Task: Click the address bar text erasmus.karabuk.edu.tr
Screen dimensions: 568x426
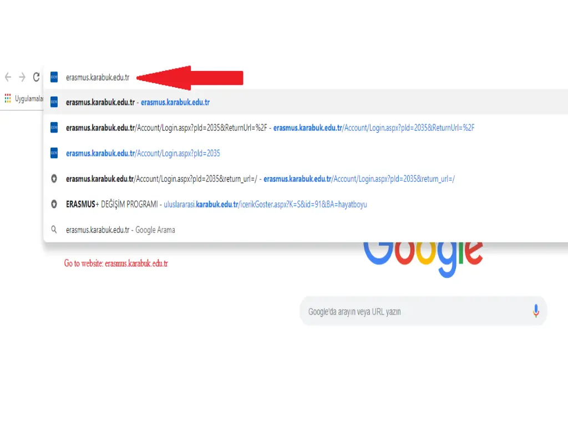Action: [98, 77]
